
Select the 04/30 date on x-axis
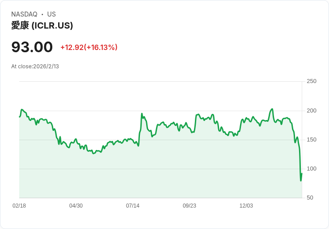click(x=76, y=206)
